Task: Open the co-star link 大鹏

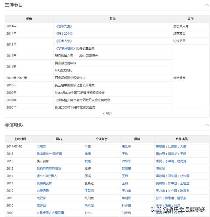Action: 183,147
